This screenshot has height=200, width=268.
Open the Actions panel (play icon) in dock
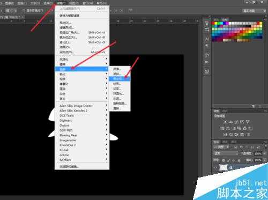click(207, 62)
